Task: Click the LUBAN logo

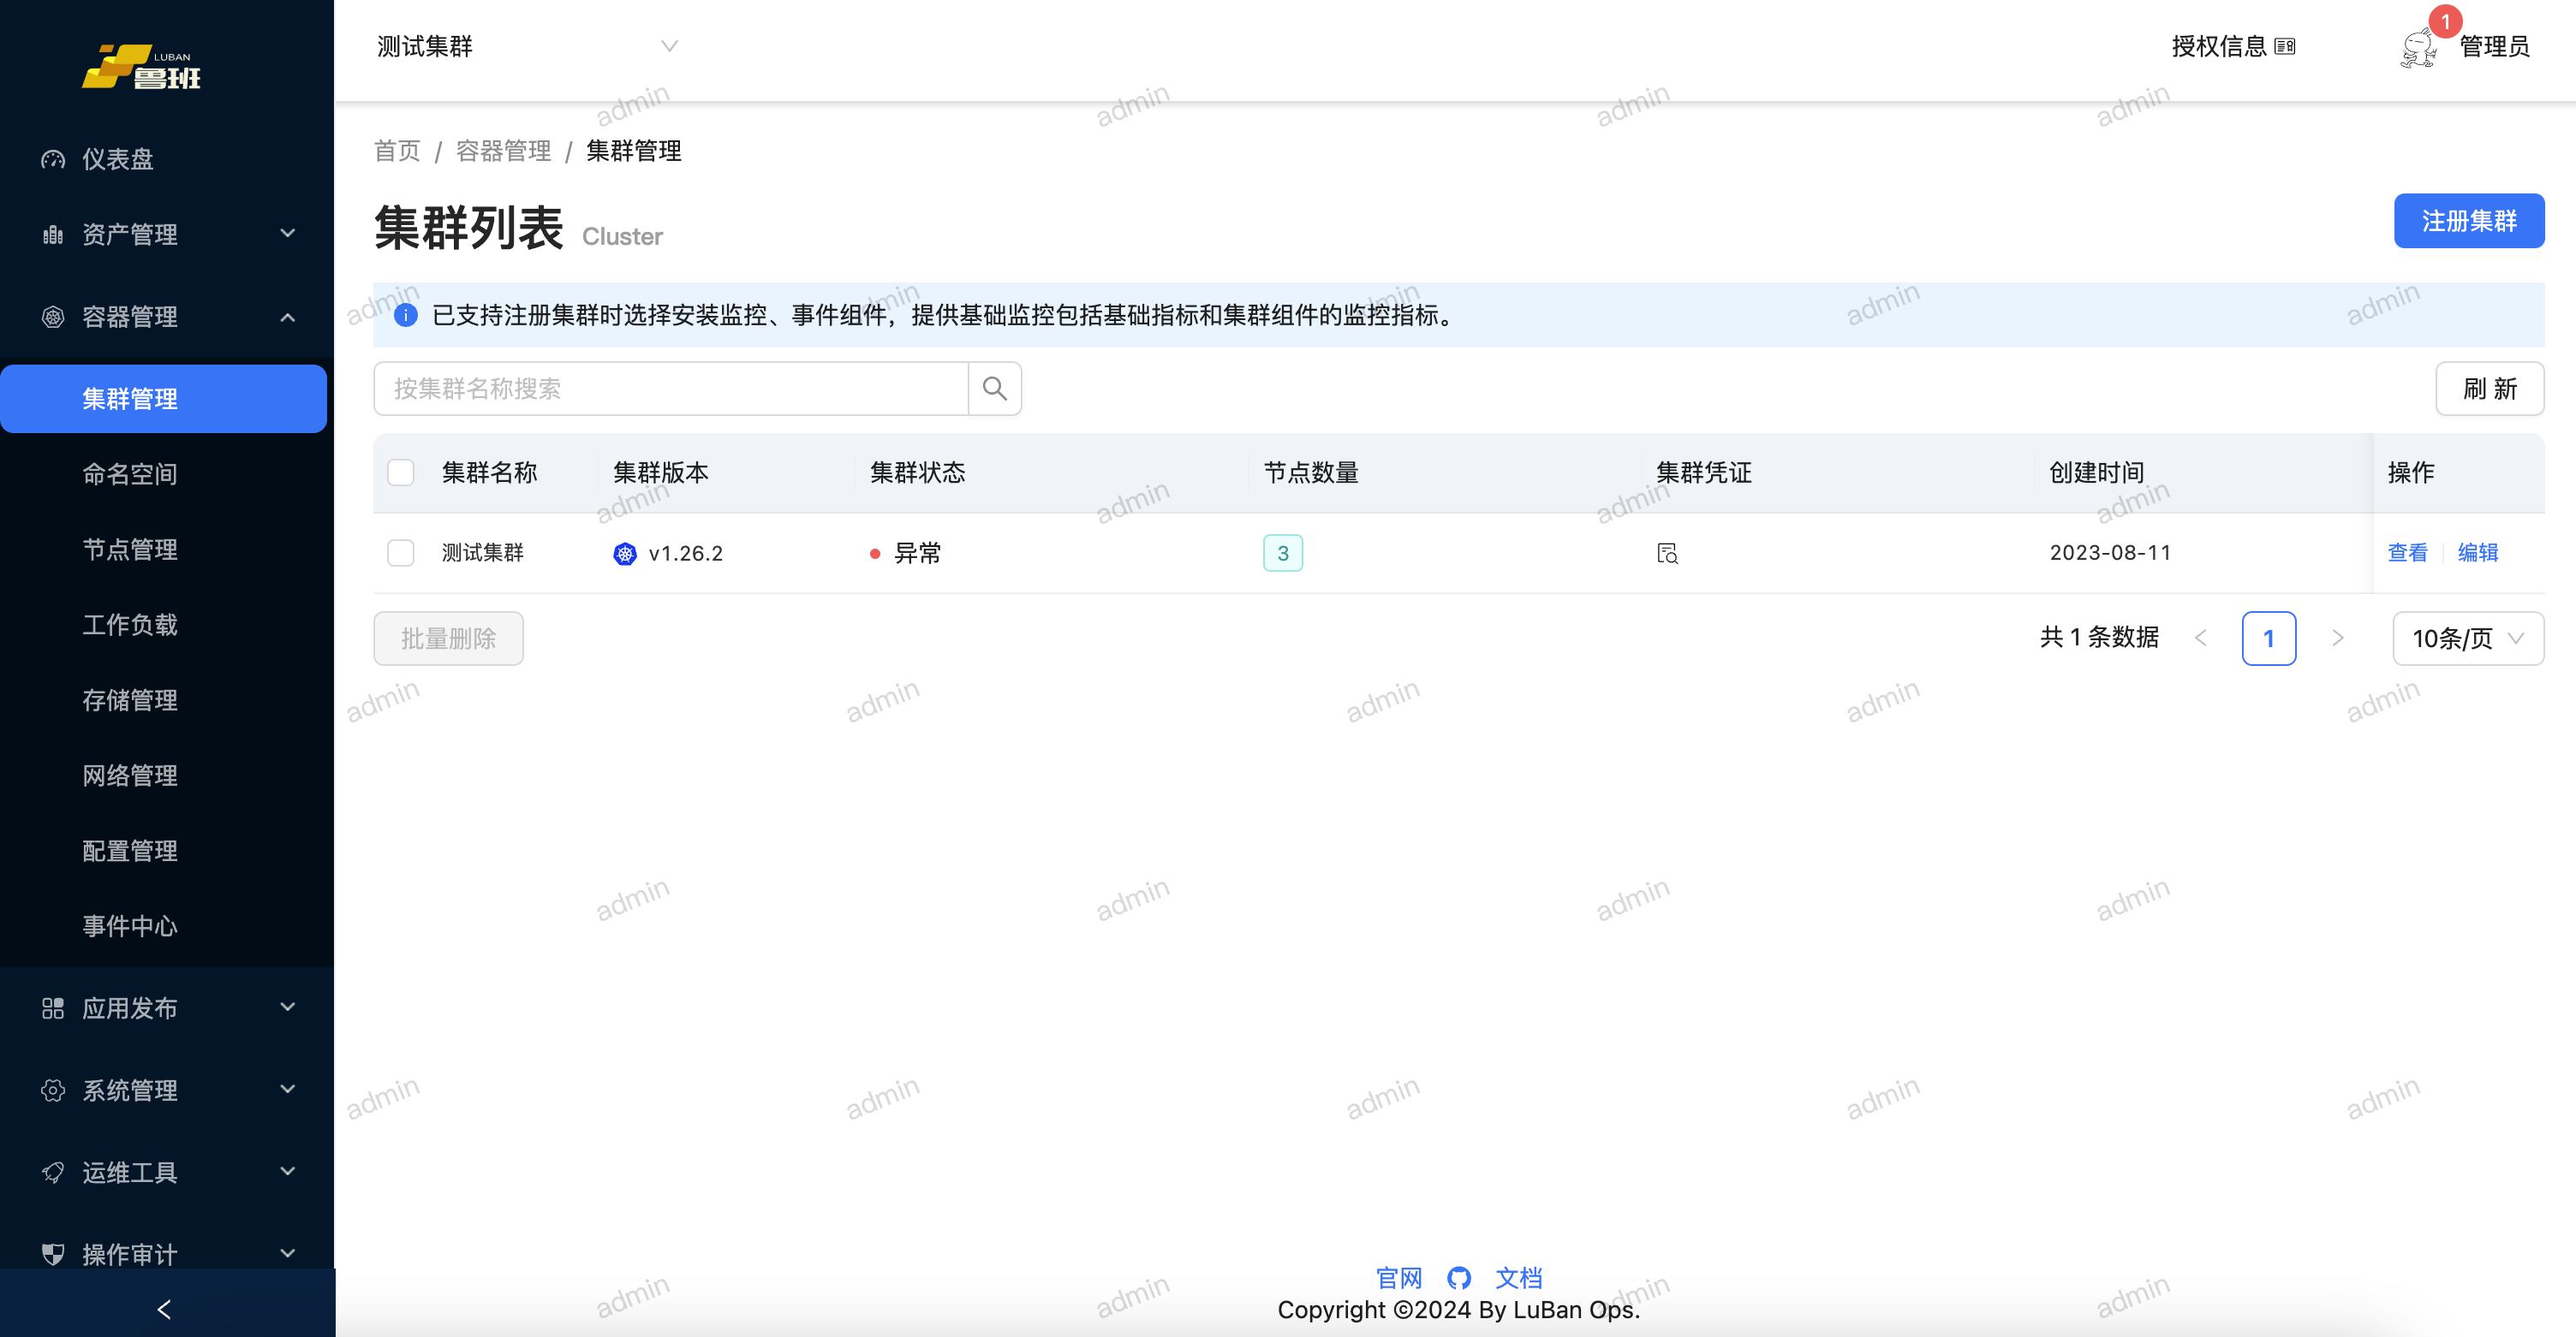Action: tap(142, 67)
